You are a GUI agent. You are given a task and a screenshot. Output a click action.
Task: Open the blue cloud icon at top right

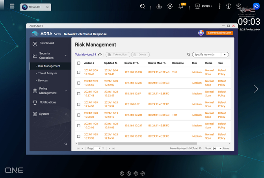pos(256,6)
